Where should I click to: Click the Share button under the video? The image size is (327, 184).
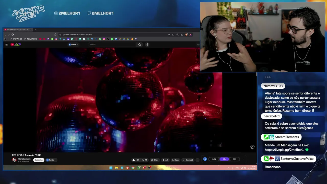(x=155, y=160)
